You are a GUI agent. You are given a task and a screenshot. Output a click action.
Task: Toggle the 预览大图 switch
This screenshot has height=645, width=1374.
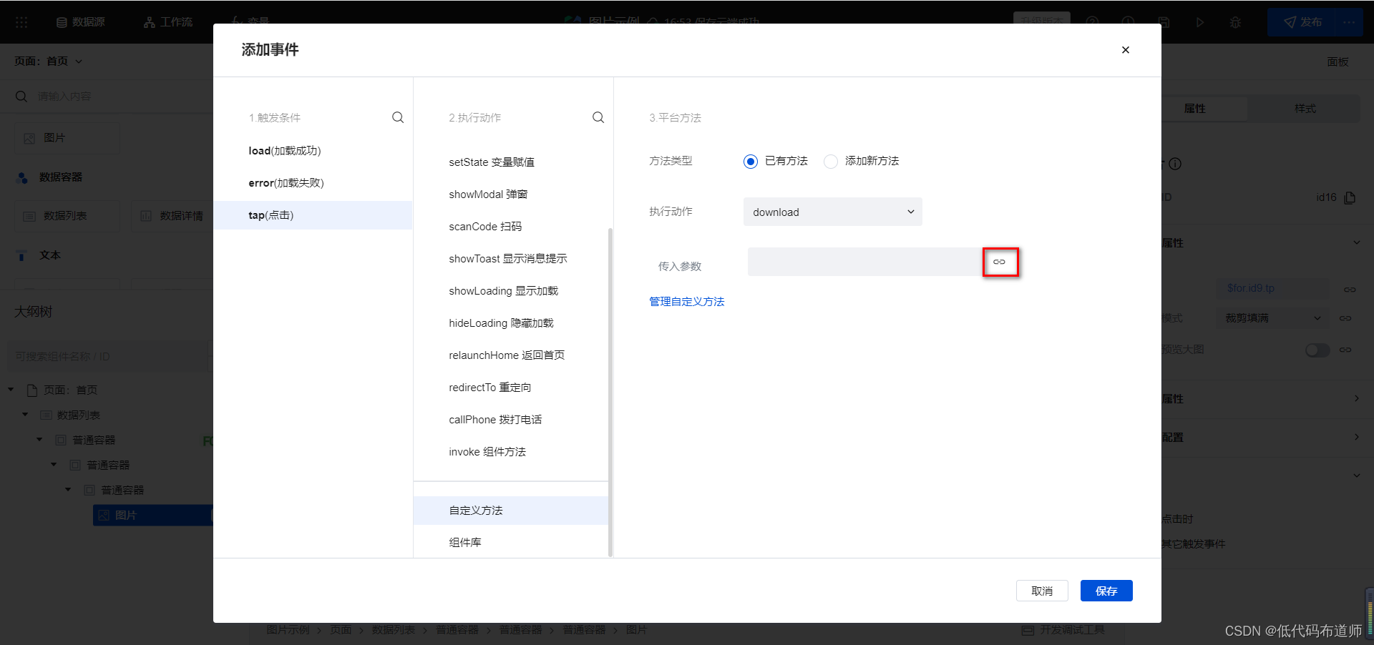tap(1317, 350)
